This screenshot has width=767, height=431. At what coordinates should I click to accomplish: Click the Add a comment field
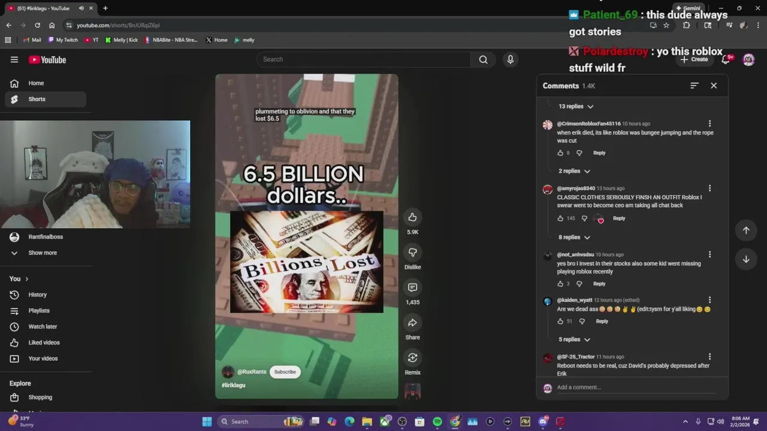[x=635, y=387]
